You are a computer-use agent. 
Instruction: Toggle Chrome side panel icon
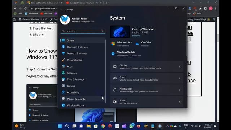point(205,9)
